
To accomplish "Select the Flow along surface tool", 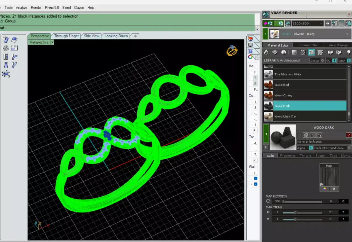I will click(x=6, y=40).
